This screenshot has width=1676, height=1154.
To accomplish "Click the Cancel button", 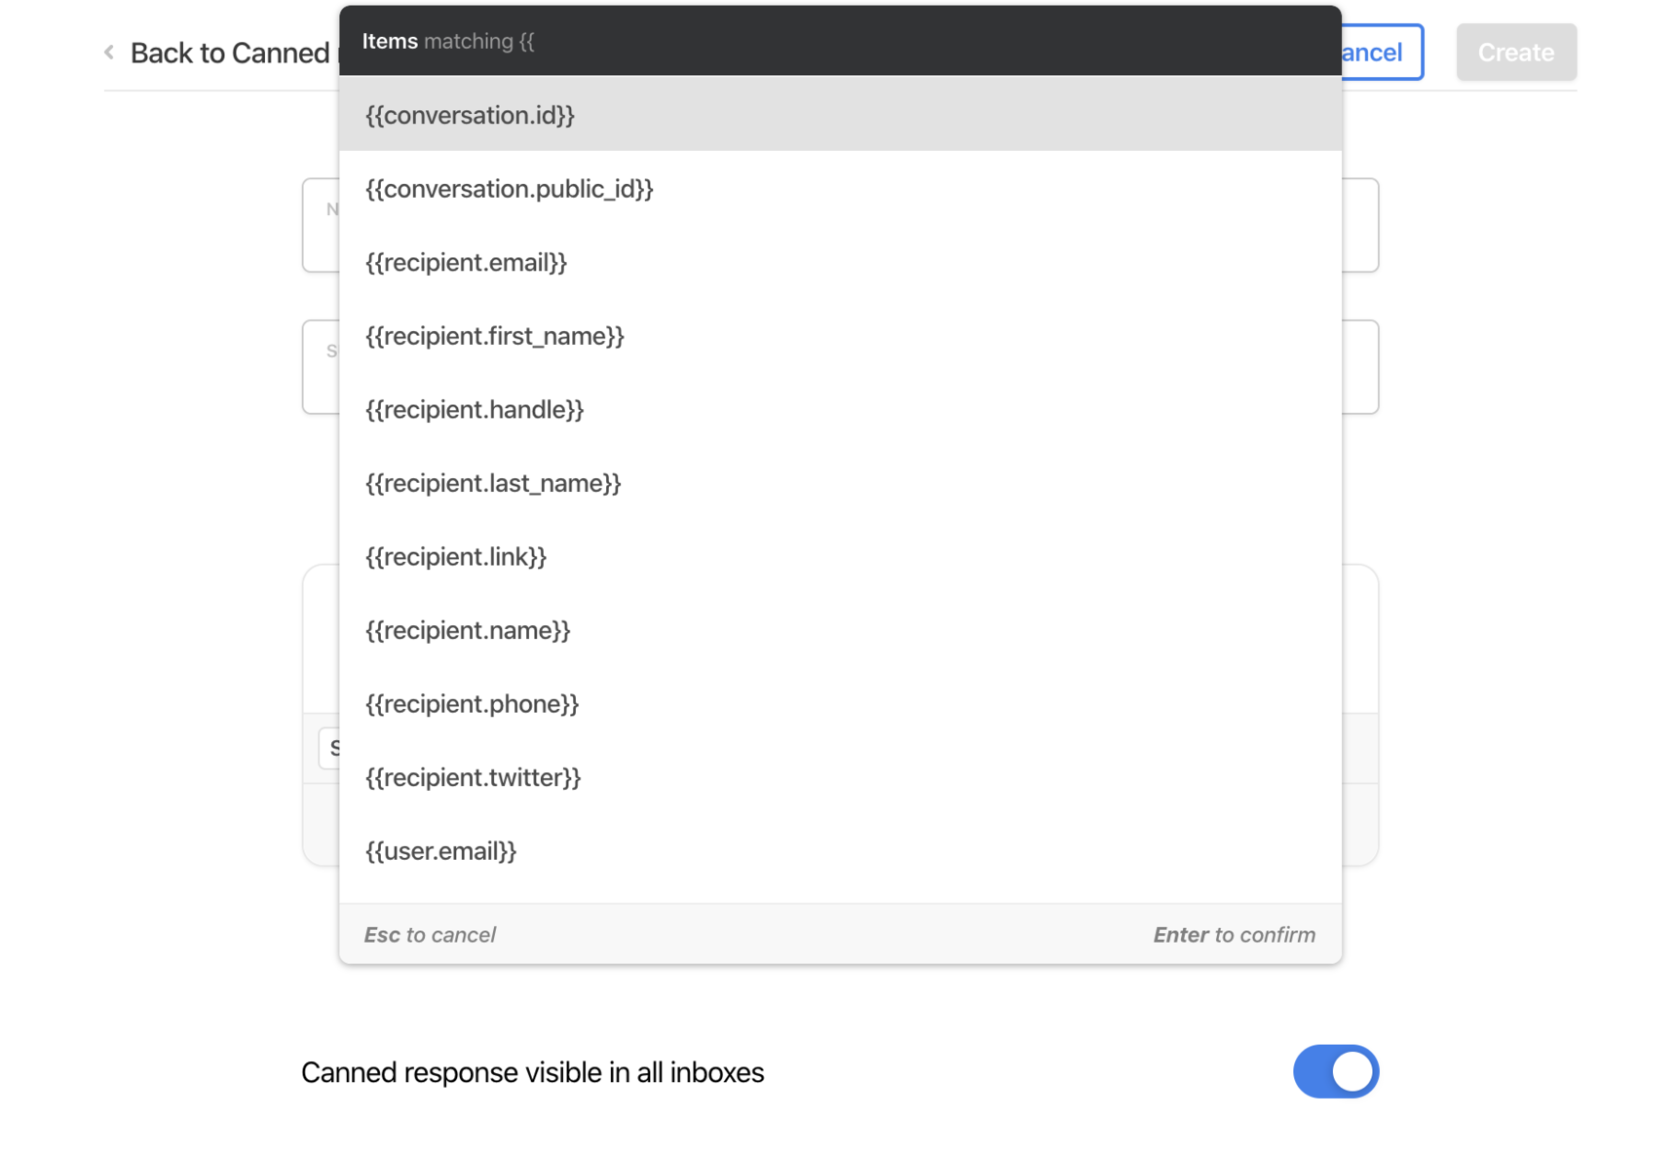I will tap(1382, 53).
